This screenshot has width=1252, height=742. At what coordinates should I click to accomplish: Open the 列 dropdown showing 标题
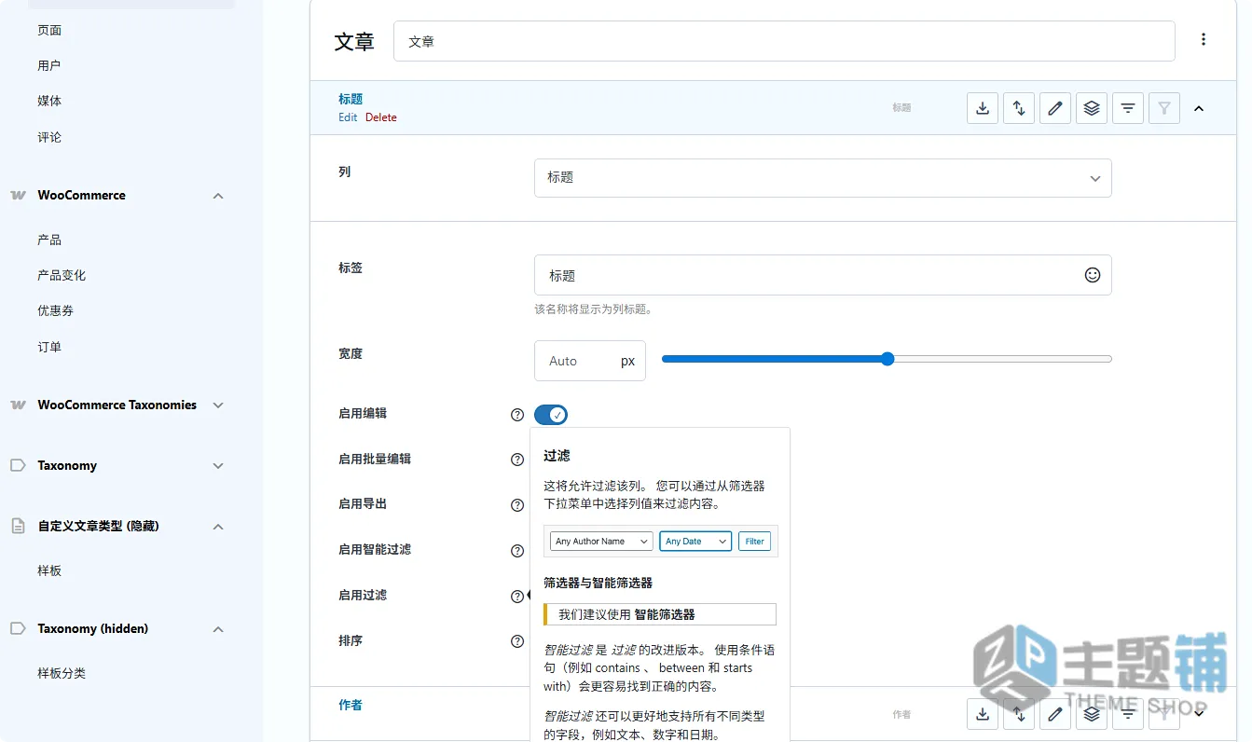coord(823,178)
